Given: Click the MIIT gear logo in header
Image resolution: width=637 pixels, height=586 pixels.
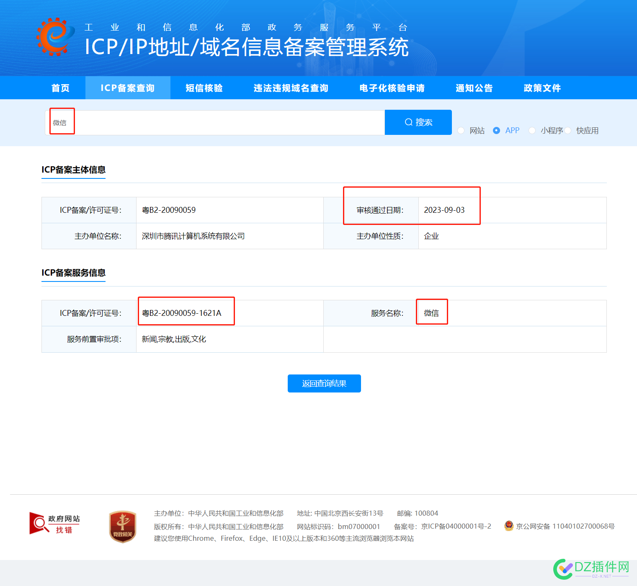Looking at the screenshot, I should click(x=55, y=37).
